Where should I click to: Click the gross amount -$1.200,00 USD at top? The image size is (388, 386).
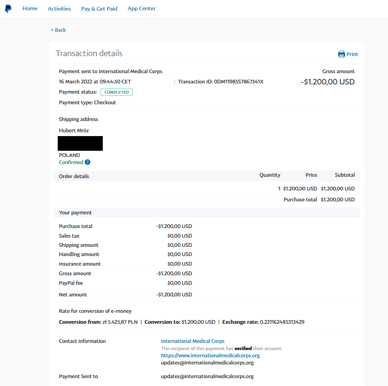pos(328,82)
